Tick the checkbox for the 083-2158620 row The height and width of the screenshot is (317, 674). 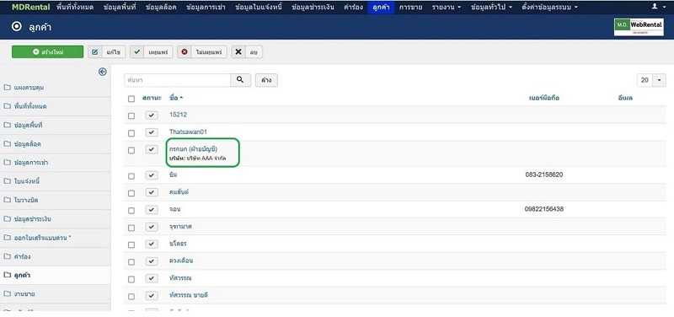click(131, 176)
